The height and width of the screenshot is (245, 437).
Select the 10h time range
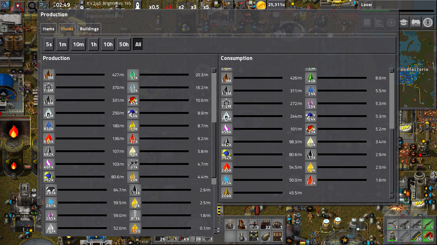tap(108, 44)
